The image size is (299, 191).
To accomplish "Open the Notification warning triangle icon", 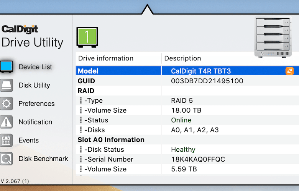I will pyautogui.click(x=7, y=122).
